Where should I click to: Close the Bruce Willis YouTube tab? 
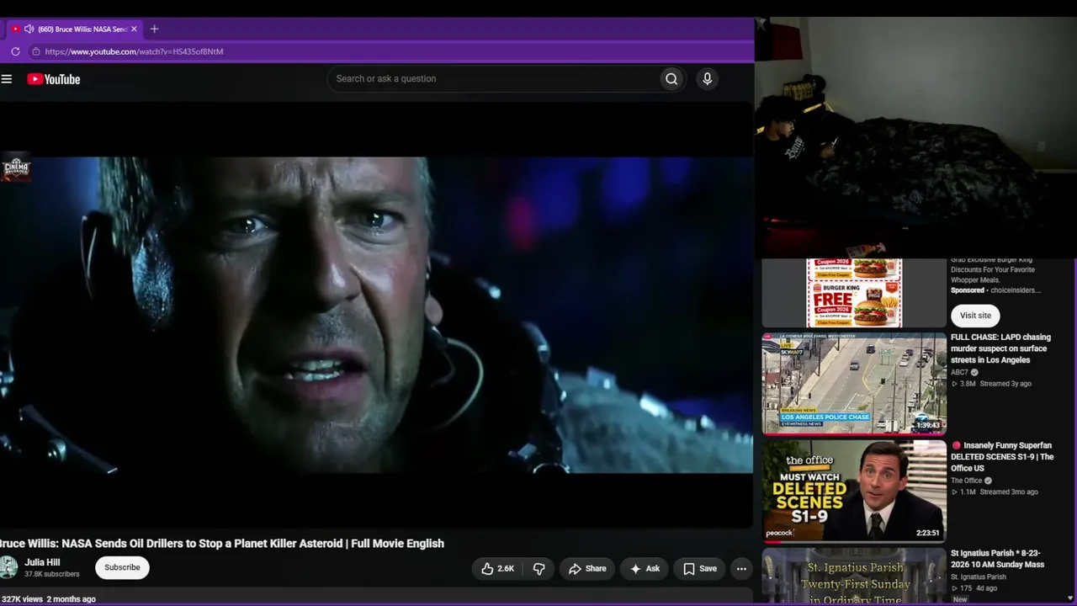click(134, 29)
